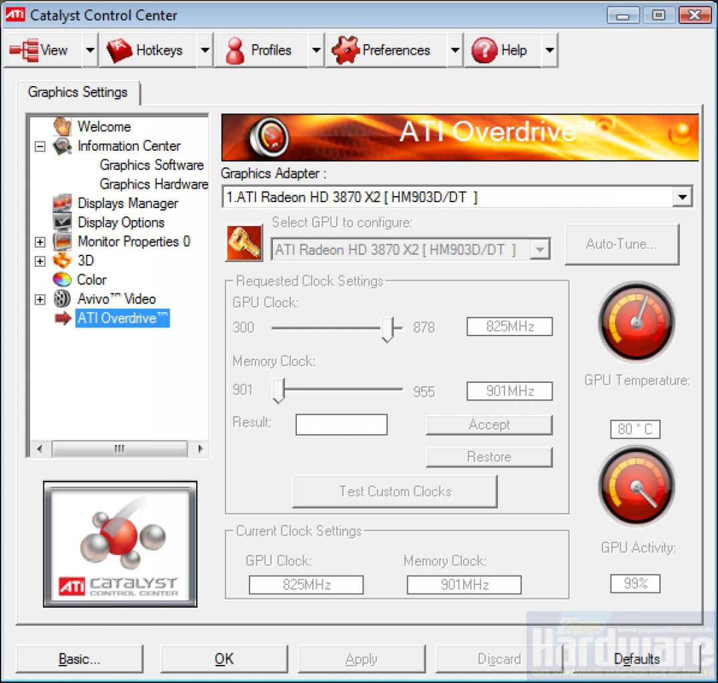Click the Help question mark icon
The width and height of the screenshot is (718, 683).
pos(484,50)
